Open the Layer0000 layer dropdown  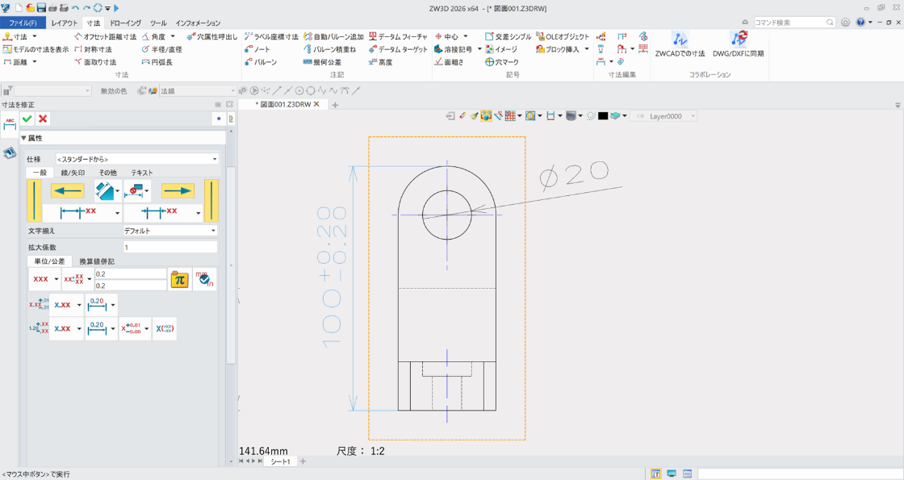[663, 116]
